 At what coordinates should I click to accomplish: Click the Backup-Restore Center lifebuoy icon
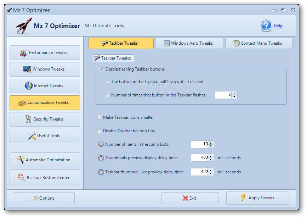[x=21, y=177]
